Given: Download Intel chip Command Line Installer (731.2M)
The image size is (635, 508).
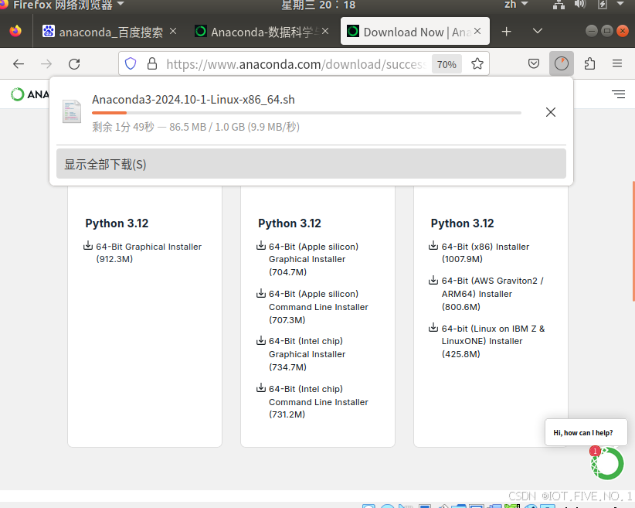Looking at the screenshot, I should coord(318,402).
